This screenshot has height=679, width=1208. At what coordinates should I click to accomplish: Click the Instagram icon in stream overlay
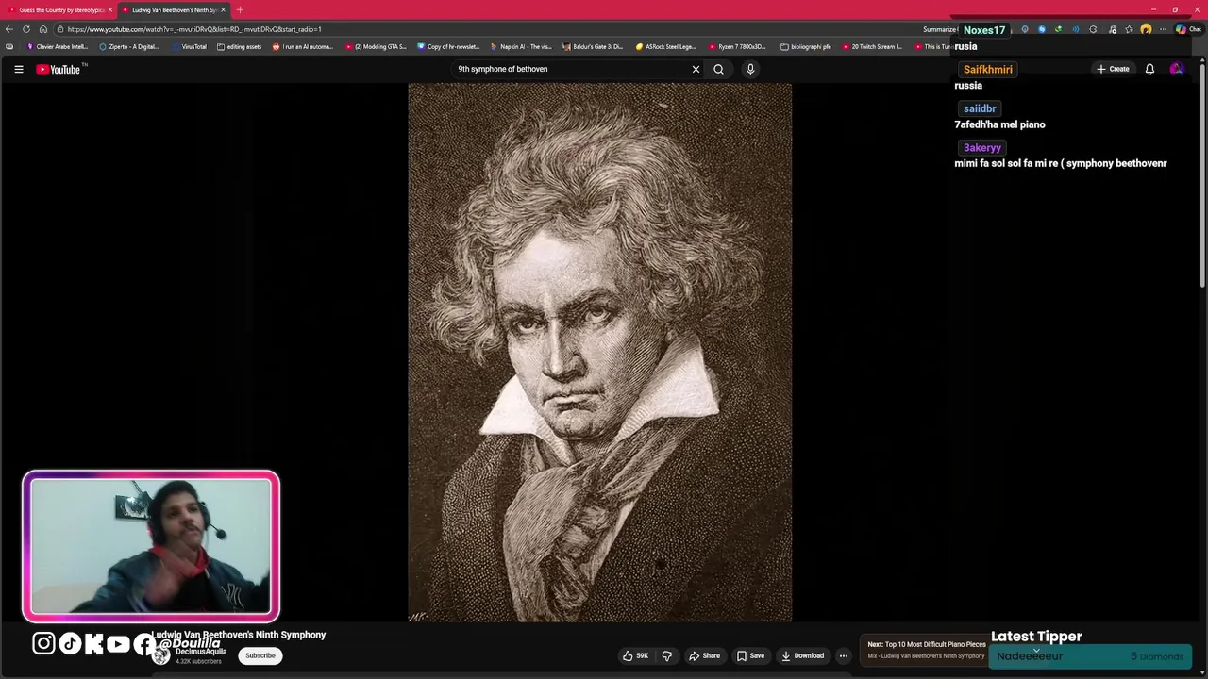[x=43, y=643]
